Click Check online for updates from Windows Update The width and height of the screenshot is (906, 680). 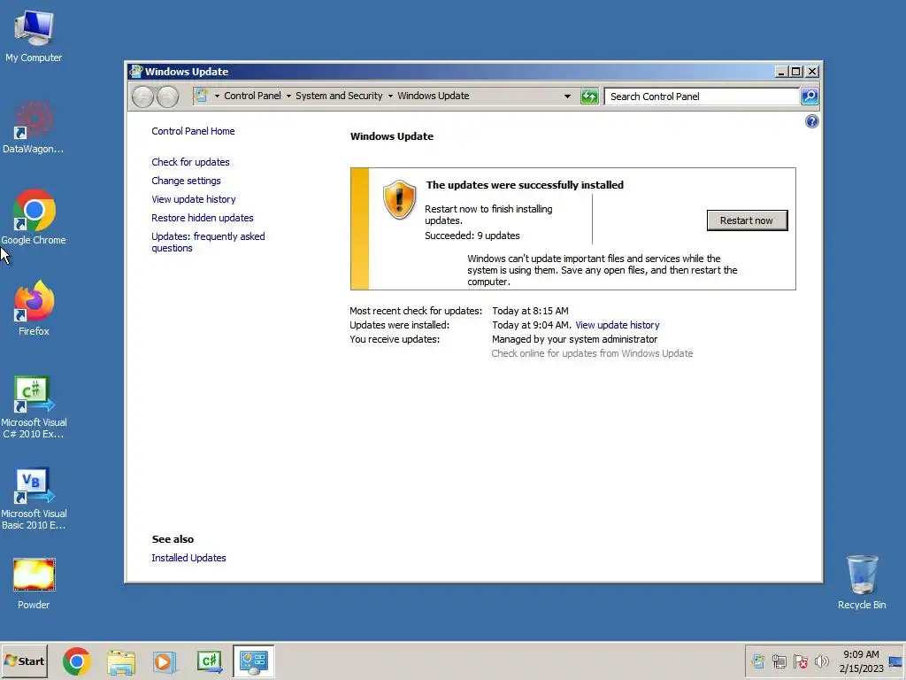[x=592, y=353]
